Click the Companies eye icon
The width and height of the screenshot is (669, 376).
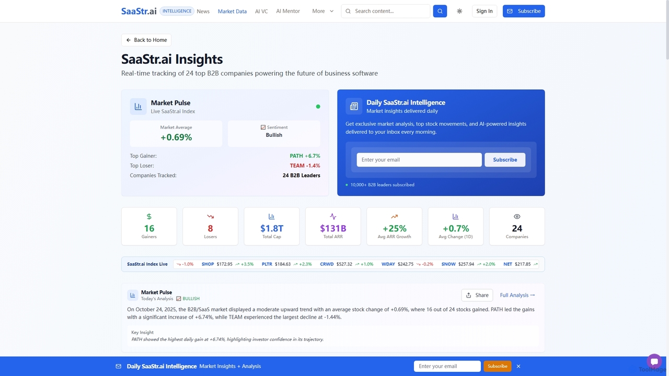(517, 217)
